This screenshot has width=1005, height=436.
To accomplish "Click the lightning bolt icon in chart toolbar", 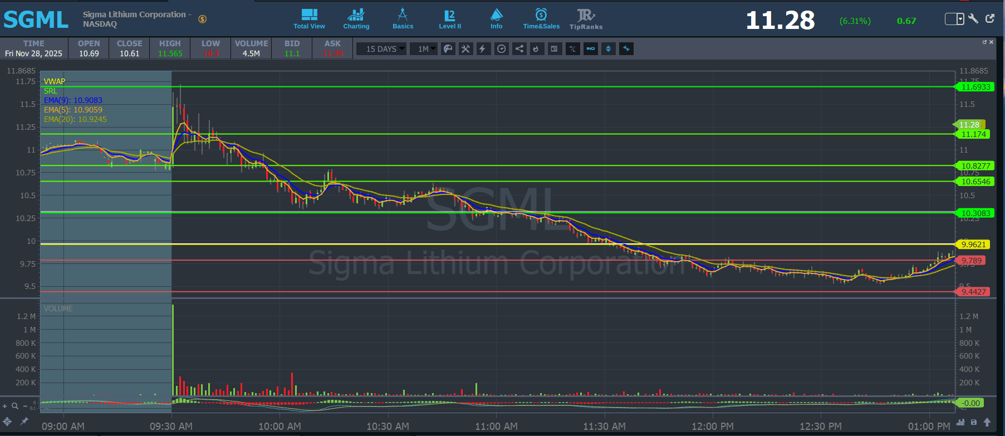I will click(483, 49).
